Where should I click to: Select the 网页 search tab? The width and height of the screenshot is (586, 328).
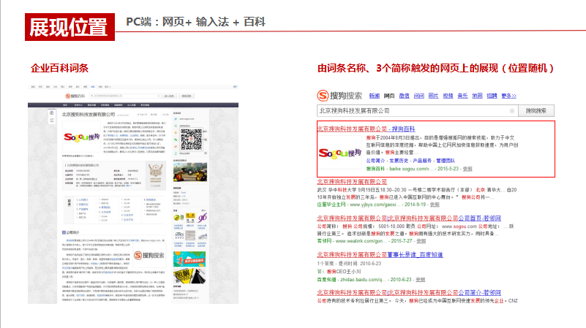(x=389, y=96)
